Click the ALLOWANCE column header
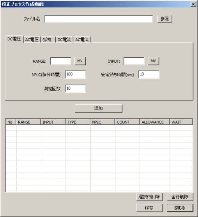Viewport: 198px width, 217px height. tap(154, 122)
